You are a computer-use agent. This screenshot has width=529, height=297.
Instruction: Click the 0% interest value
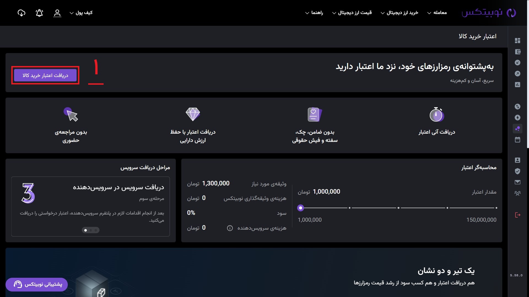[x=191, y=213]
